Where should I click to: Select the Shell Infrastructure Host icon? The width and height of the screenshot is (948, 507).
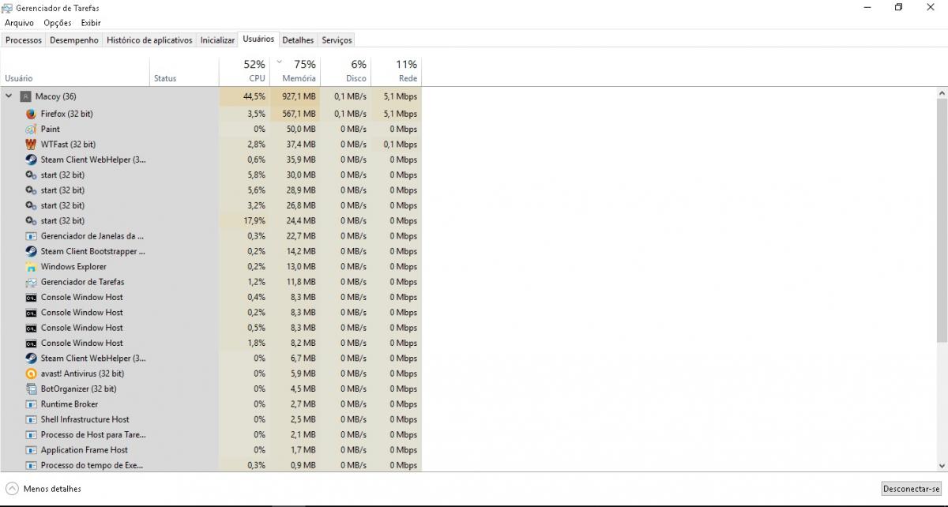click(x=30, y=419)
